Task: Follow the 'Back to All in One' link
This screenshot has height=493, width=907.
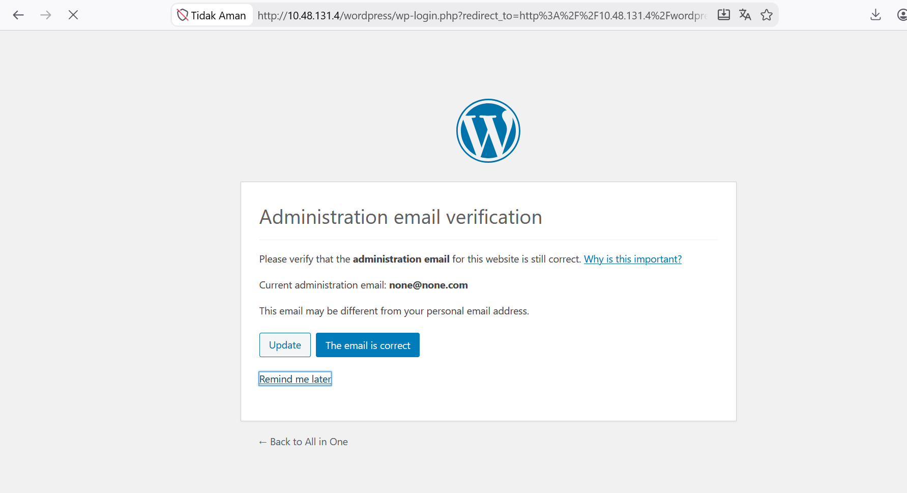Action: pos(304,442)
